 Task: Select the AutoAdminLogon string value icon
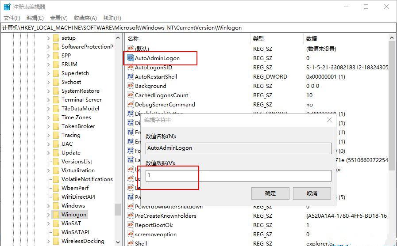click(x=130, y=58)
